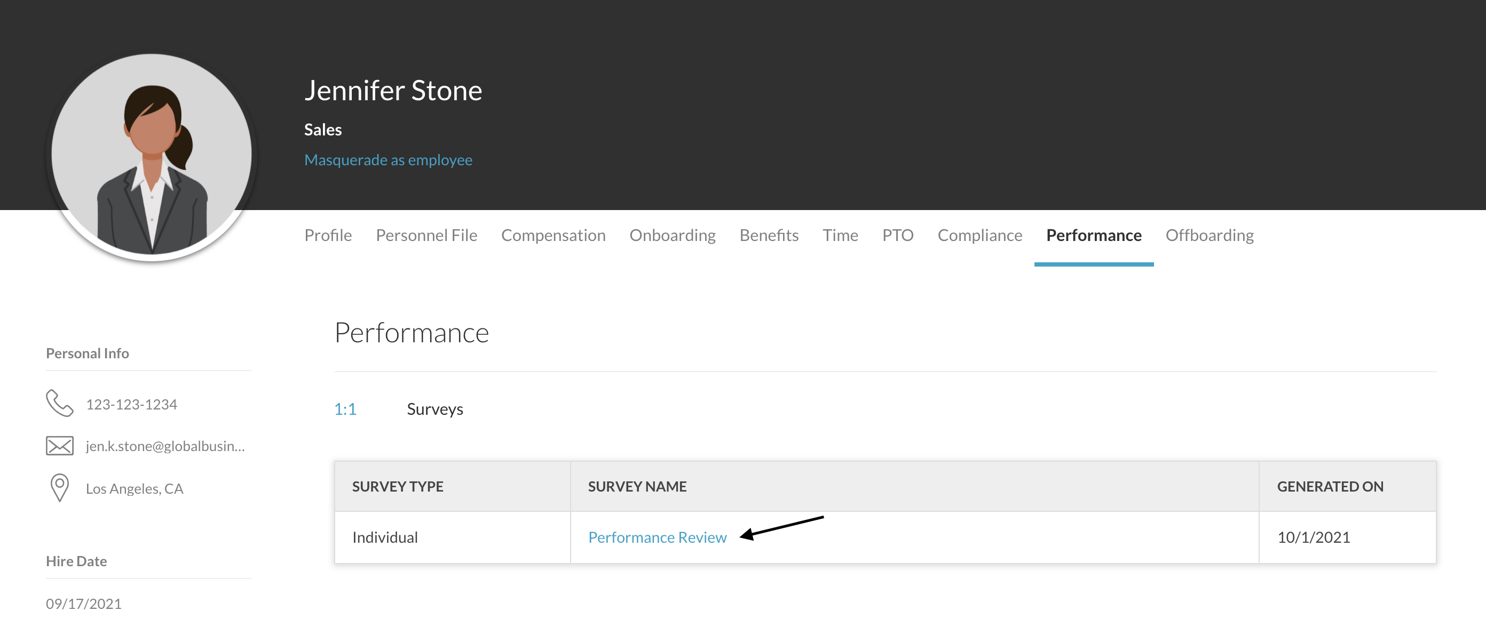Click the location pin icon
The width and height of the screenshot is (1486, 627).
click(x=59, y=487)
